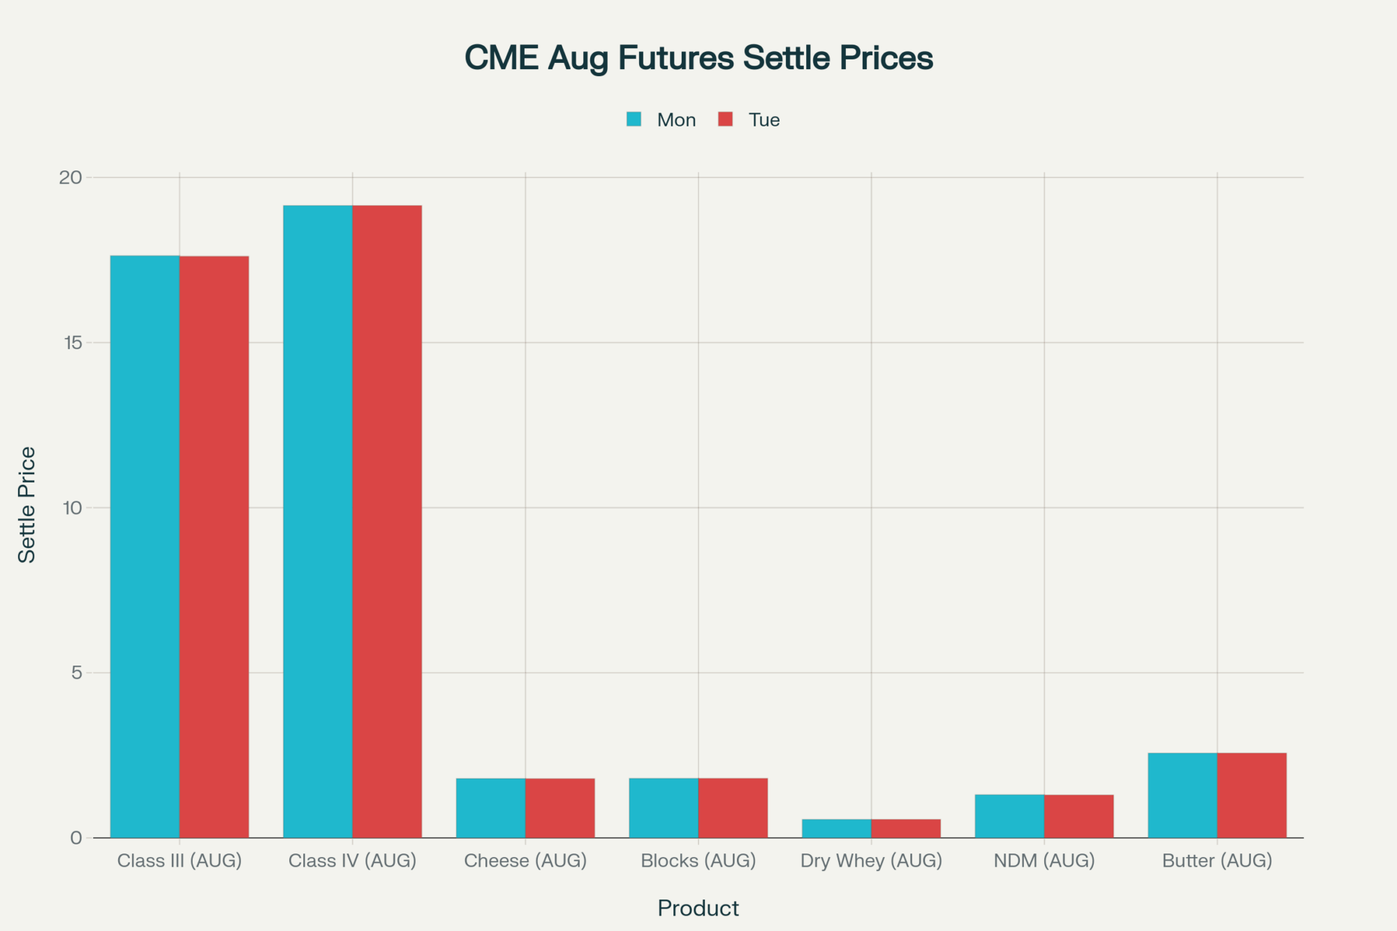The width and height of the screenshot is (1397, 931).
Task: Click the Mon bar for NDM
Action: [1009, 816]
